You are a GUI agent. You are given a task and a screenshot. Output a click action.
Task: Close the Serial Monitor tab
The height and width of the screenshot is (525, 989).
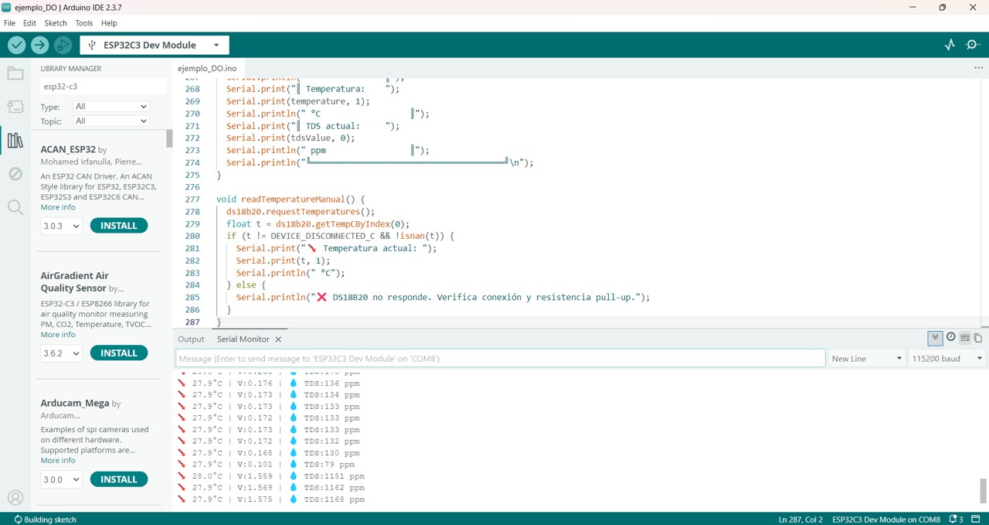[x=278, y=339]
